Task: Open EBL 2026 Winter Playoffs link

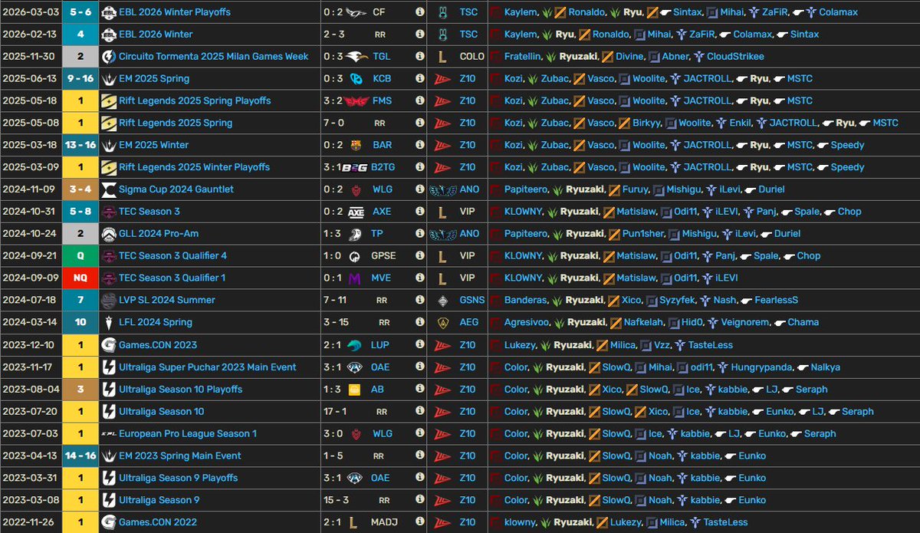Action: tap(175, 12)
